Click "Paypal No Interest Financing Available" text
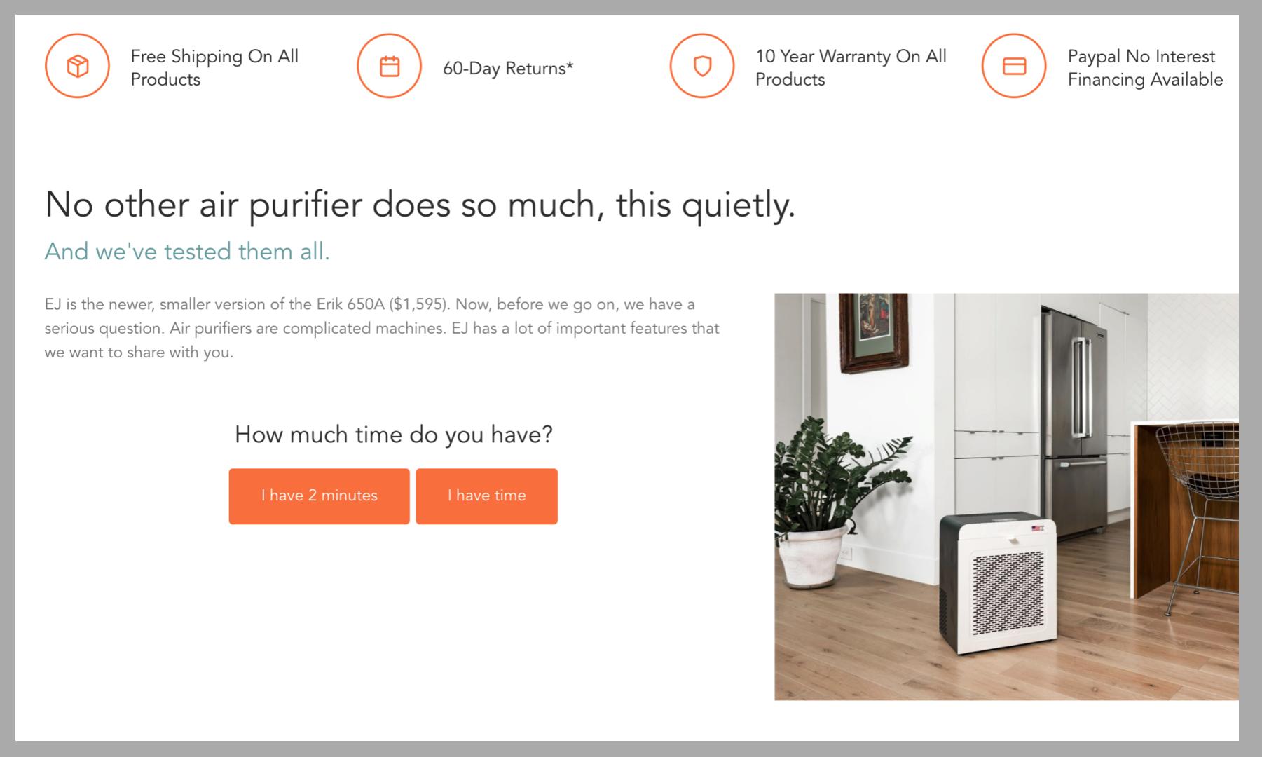1262x757 pixels. tap(1145, 67)
